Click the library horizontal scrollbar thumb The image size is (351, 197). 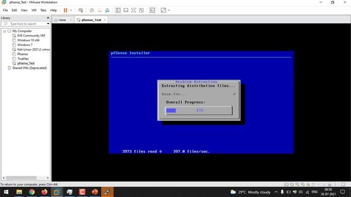[21, 178]
